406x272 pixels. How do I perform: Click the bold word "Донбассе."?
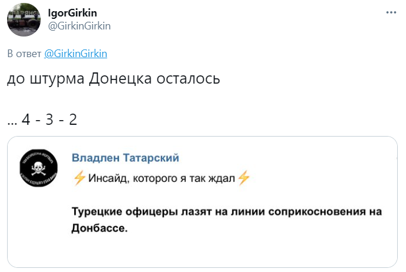click(100, 227)
